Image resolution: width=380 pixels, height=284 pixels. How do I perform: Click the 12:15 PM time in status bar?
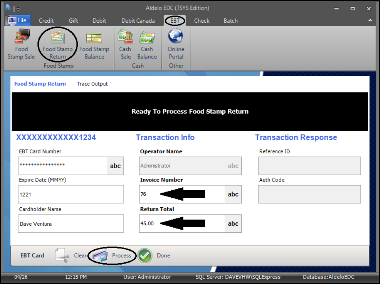[x=76, y=277]
